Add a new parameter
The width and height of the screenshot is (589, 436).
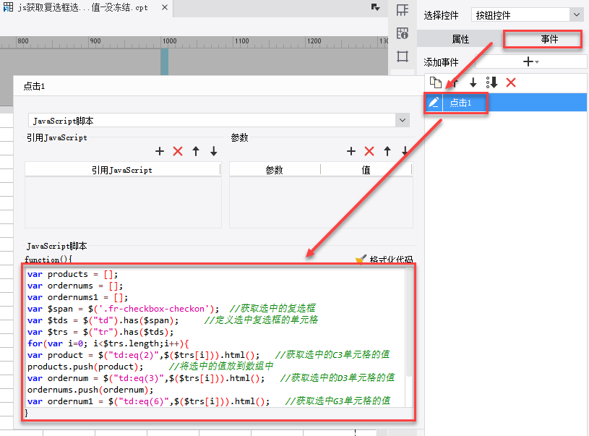click(x=351, y=151)
